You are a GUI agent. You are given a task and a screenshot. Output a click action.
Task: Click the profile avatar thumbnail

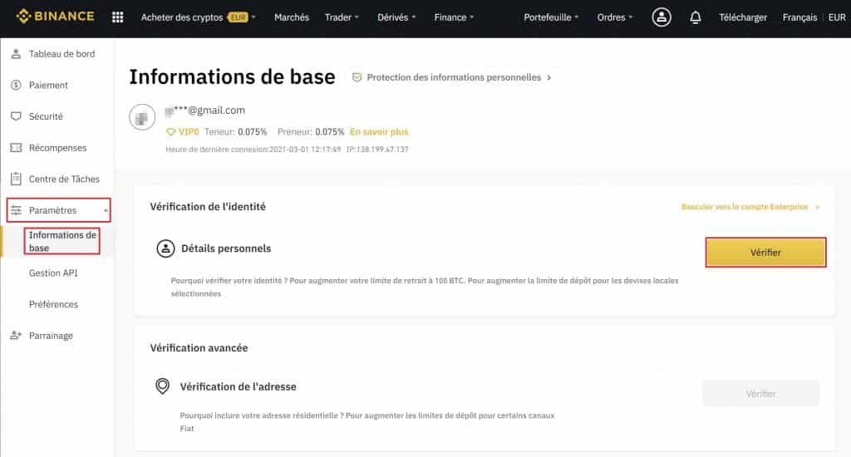pos(142,117)
